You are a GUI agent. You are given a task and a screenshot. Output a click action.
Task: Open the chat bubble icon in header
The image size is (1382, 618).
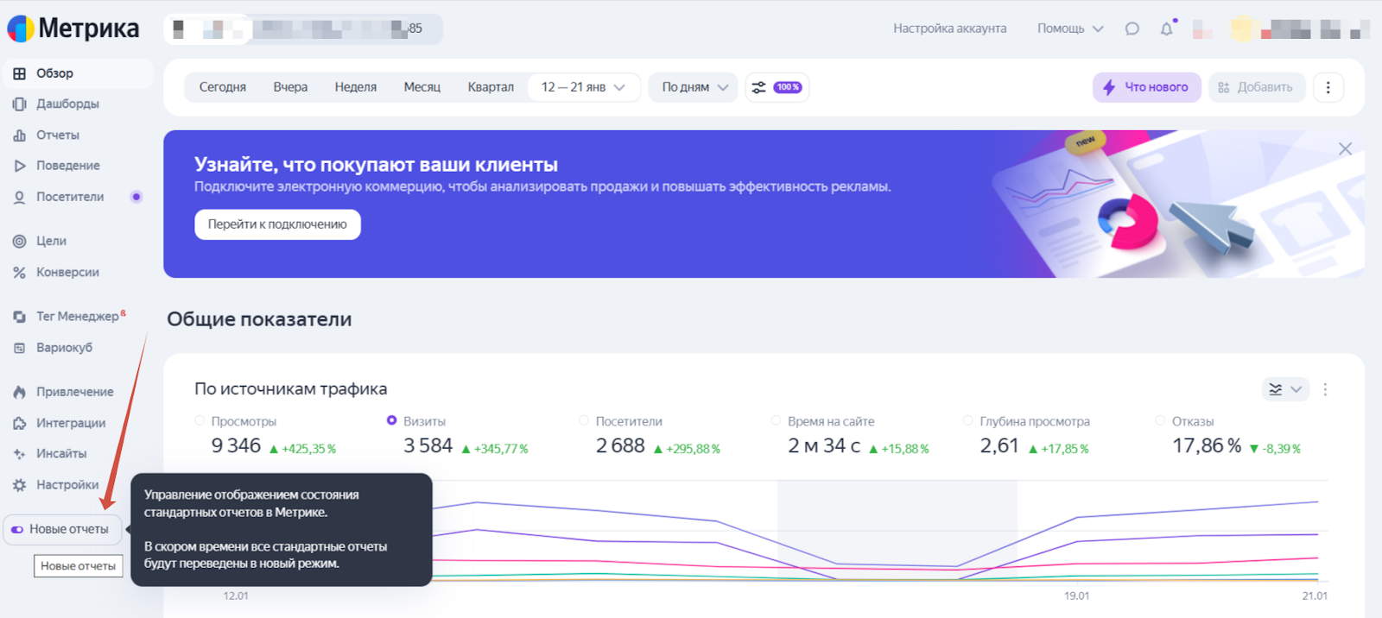(1132, 28)
